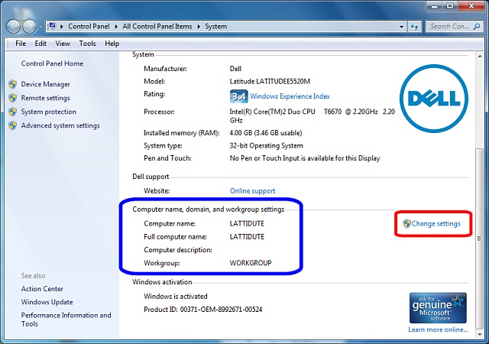This screenshot has height=344, width=489.
Task: Click the 4.00 GB (3.46 GB usable) text
Action: 266,133
